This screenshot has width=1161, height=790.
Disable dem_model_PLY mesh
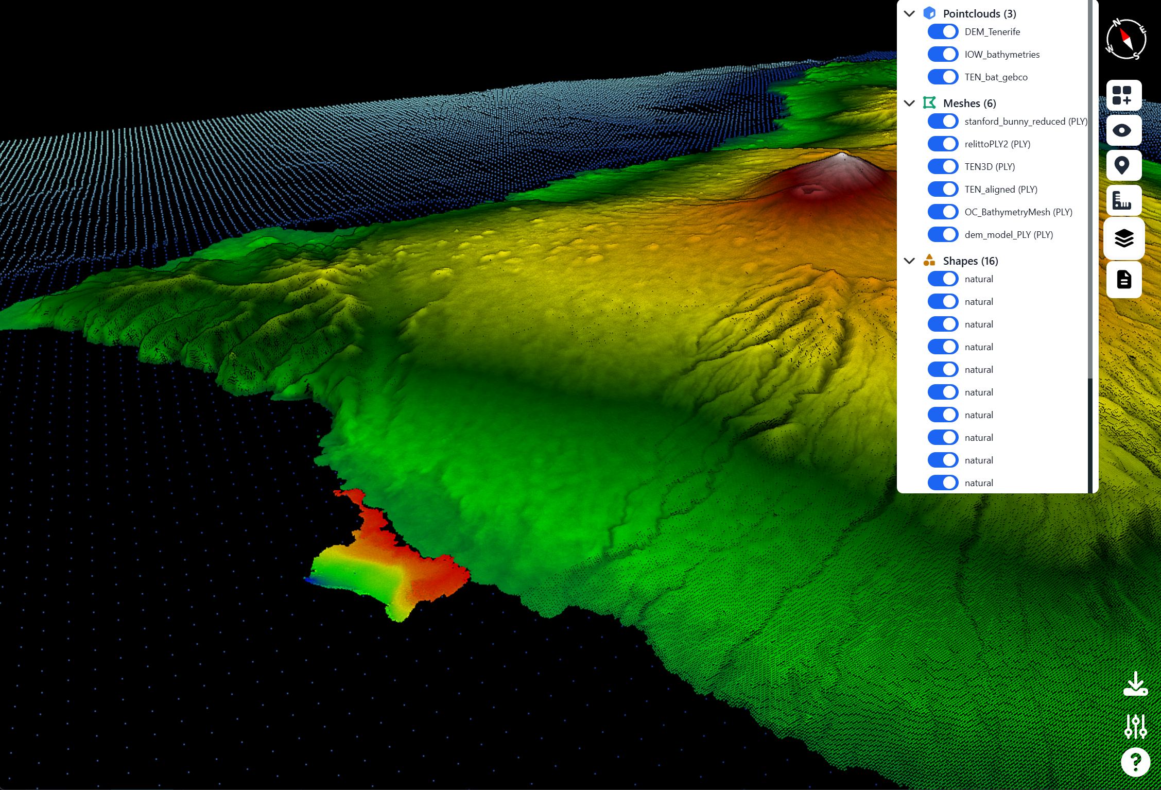point(943,235)
